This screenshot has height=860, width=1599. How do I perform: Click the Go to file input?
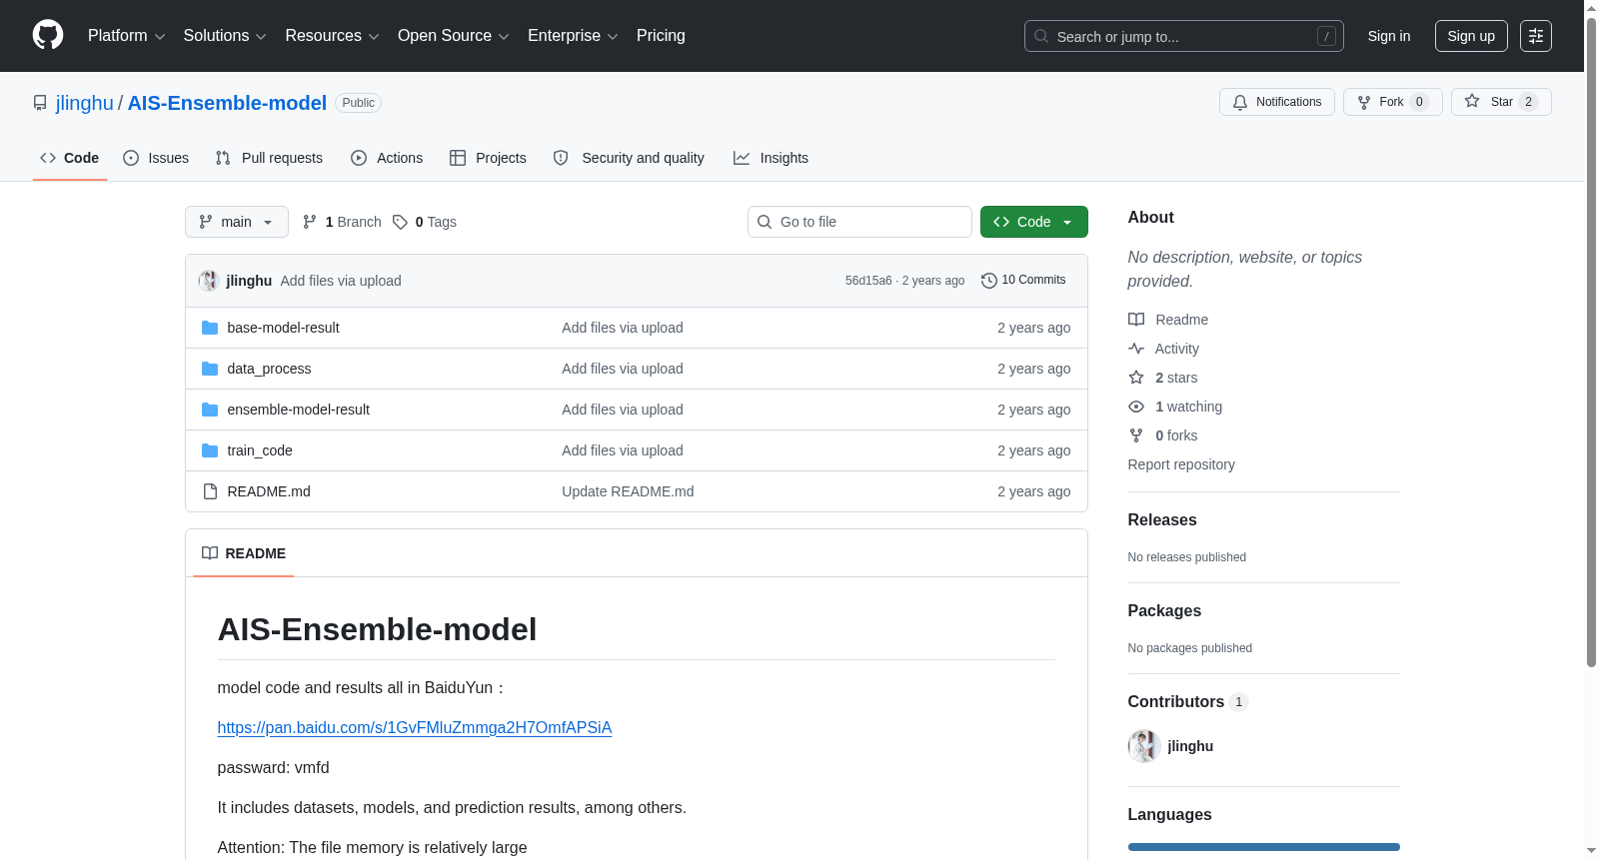coord(859,222)
